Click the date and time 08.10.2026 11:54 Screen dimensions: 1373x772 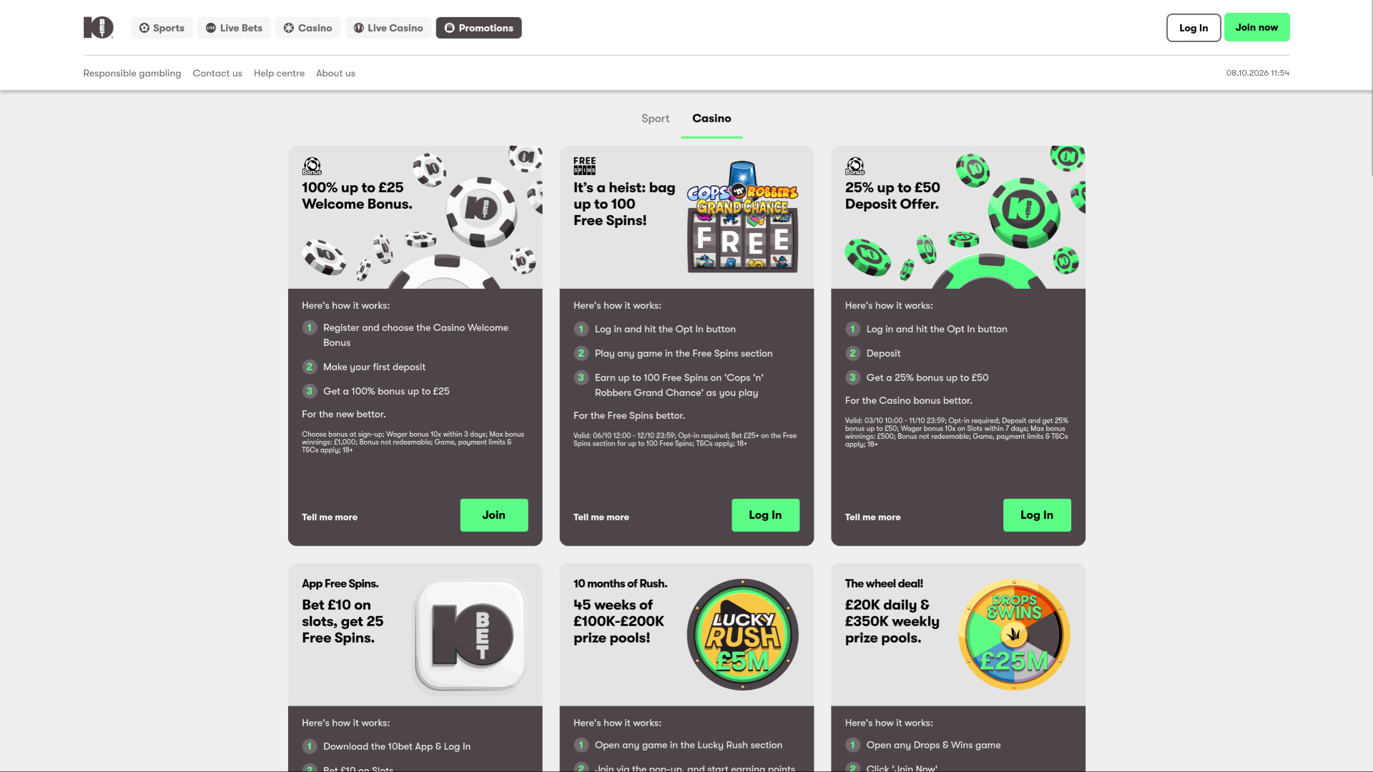click(x=1258, y=73)
